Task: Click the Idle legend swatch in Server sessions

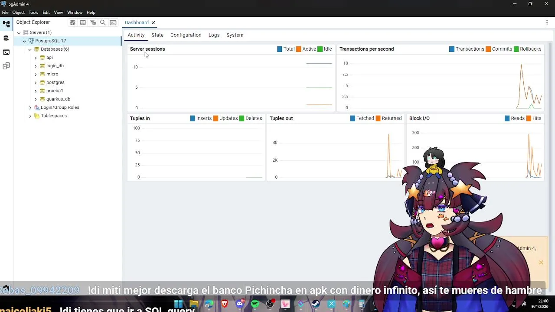Action: pyautogui.click(x=320, y=49)
